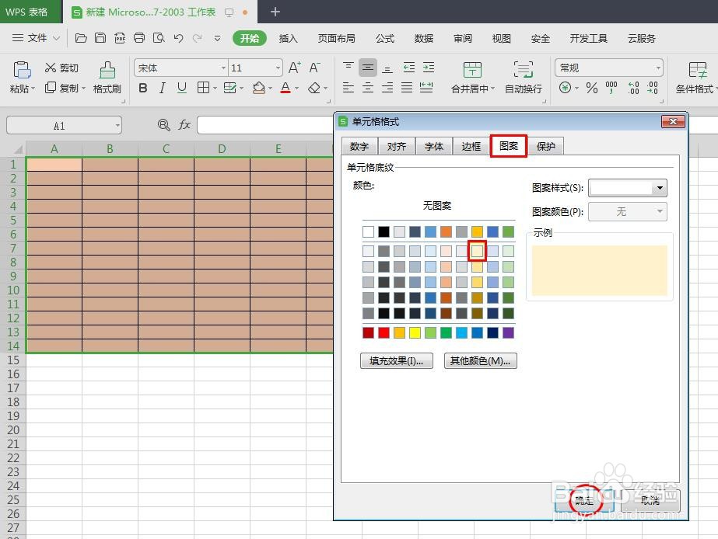Toggle italic formatting

coord(163,88)
